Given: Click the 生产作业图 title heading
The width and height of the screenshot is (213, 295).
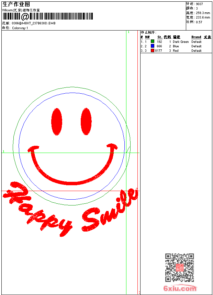Looking at the screenshot, I should pos(16,4).
